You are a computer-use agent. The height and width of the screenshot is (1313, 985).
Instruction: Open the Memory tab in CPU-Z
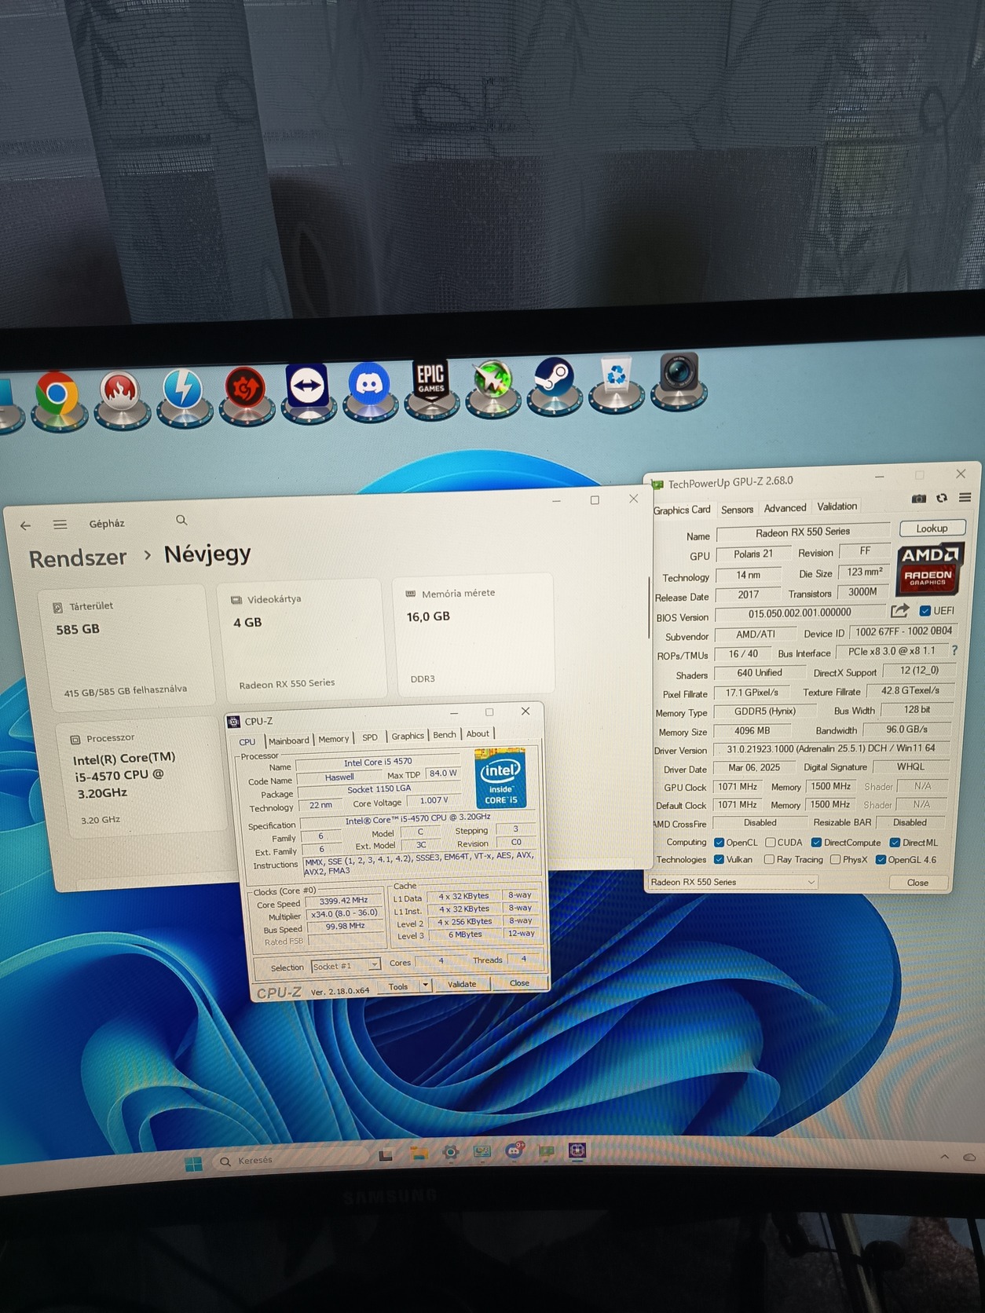pos(333,739)
